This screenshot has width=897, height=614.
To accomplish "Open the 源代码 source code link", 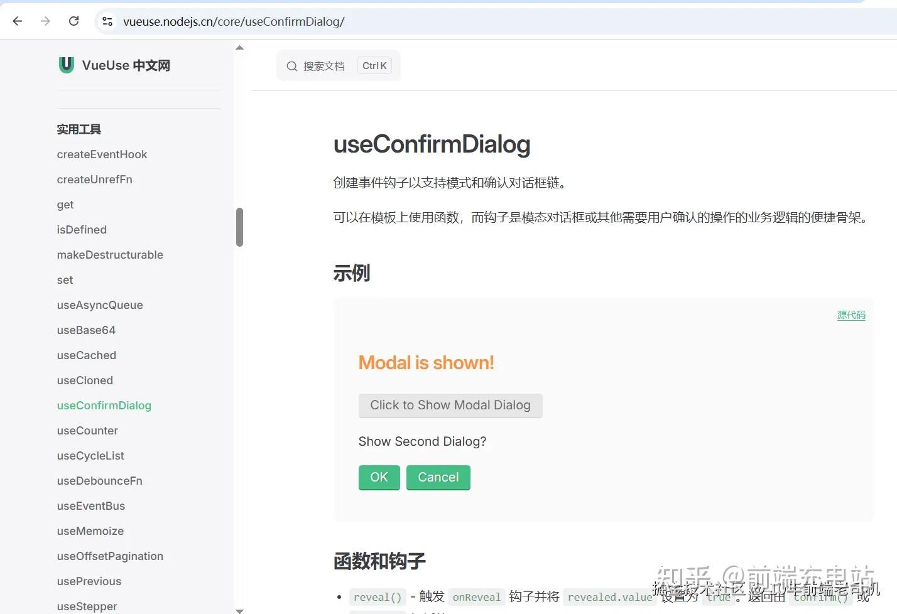I will pos(851,315).
